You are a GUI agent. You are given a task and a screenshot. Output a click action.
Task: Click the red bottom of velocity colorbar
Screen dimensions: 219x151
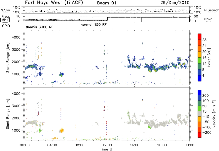(200, 135)
